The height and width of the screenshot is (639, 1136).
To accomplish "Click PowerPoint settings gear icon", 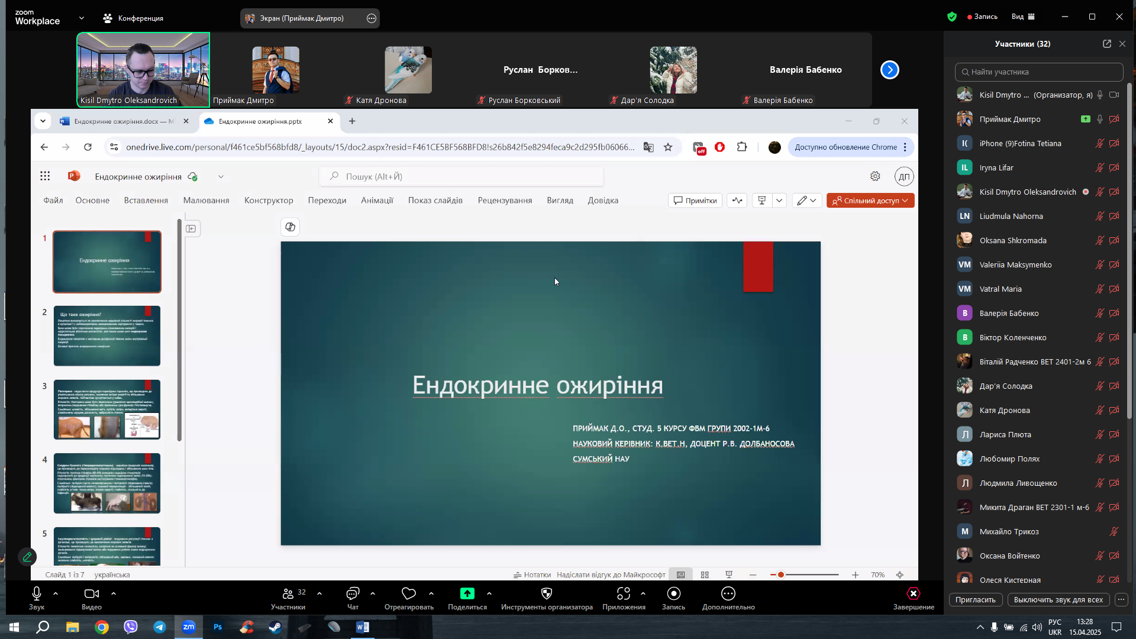I will coord(875,176).
